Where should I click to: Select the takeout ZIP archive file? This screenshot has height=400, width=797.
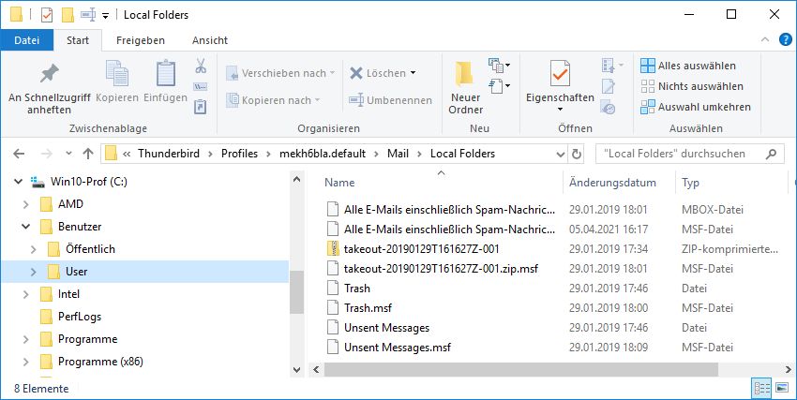(x=422, y=248)
